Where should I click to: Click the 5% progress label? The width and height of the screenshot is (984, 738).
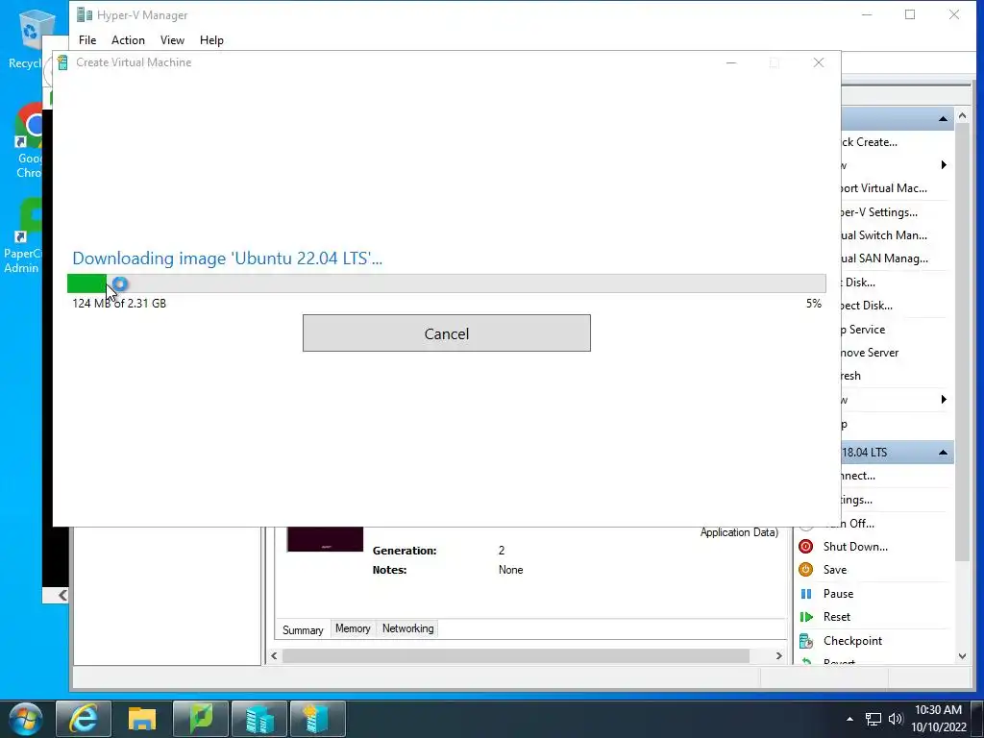point(813,303)
